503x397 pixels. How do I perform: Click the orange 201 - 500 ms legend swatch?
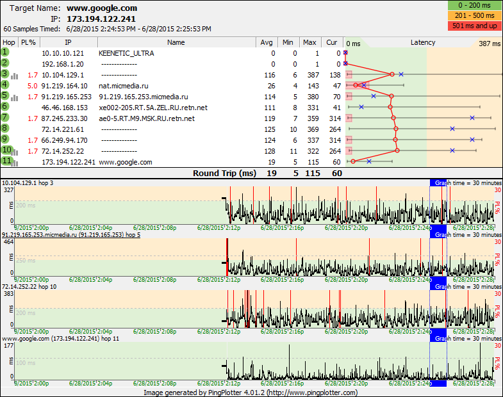tap(476, 15)
